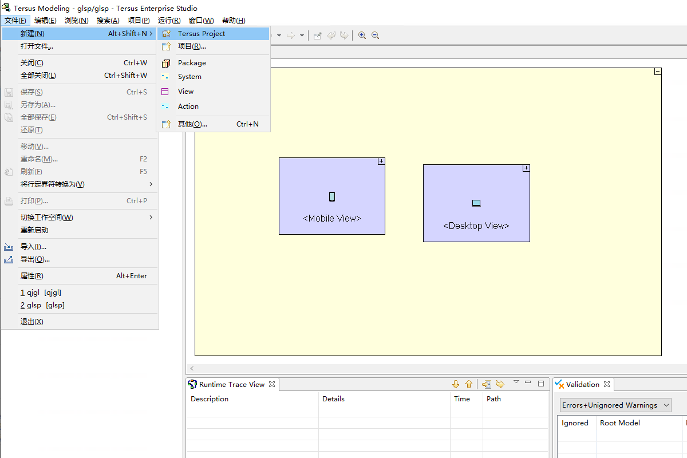The height and width of the screenshot is (458, 687).
Task: Click the toolbar window icon before undo
Action: coord(318,35)
